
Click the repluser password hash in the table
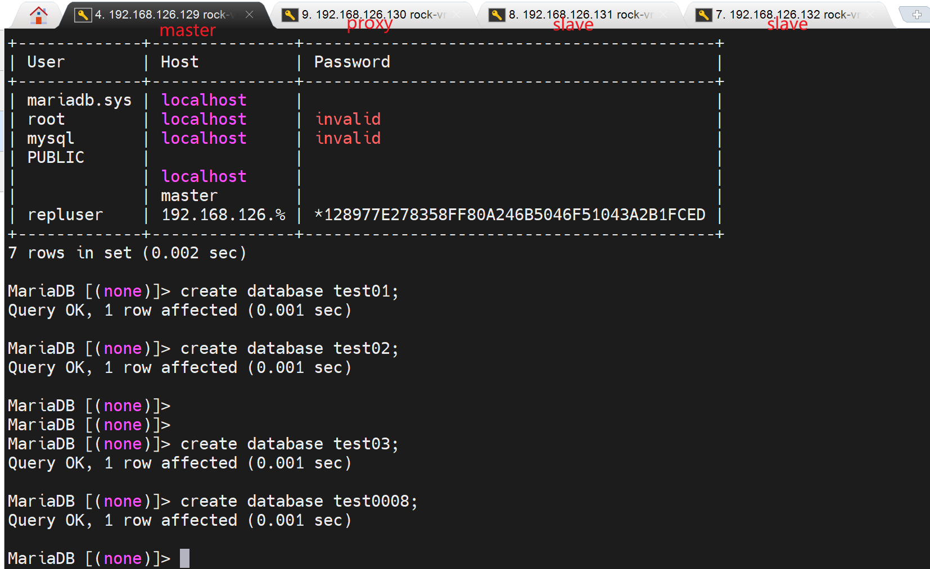(509, 215)
